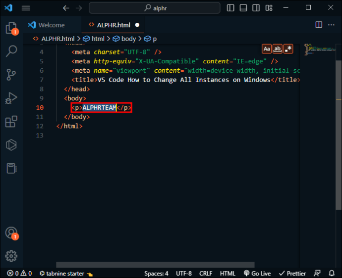The height and width of the screenshot is (278, 342).
Task: Select the ALPHR.html editor tab
Action: 111,25
